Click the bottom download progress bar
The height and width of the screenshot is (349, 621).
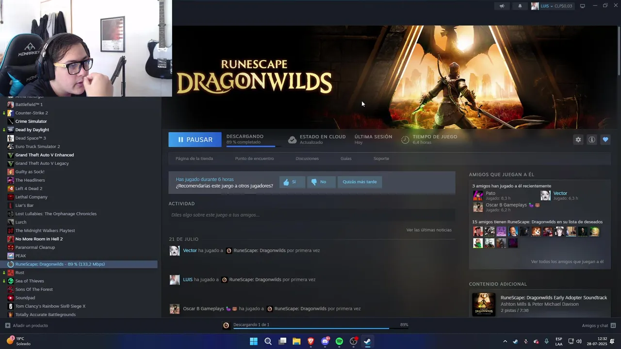click(x=321, y=329)
